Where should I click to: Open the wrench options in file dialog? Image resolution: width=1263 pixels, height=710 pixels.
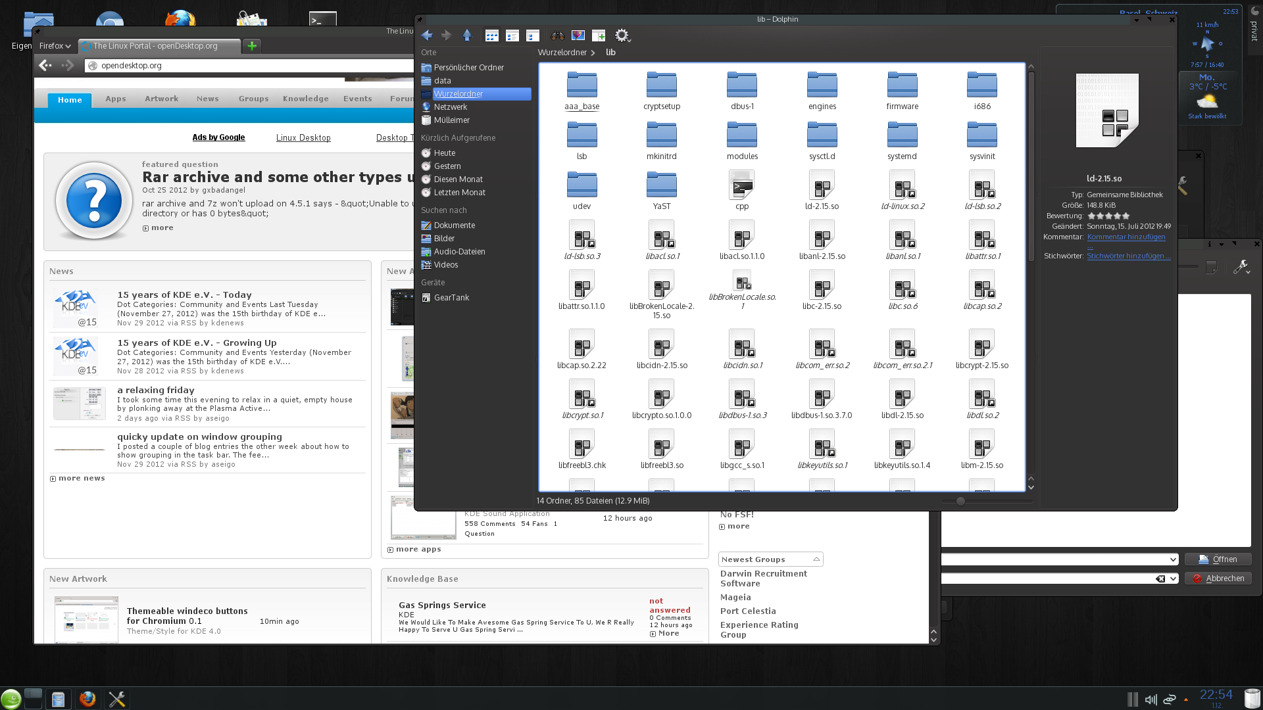[x=1241, y=267]
